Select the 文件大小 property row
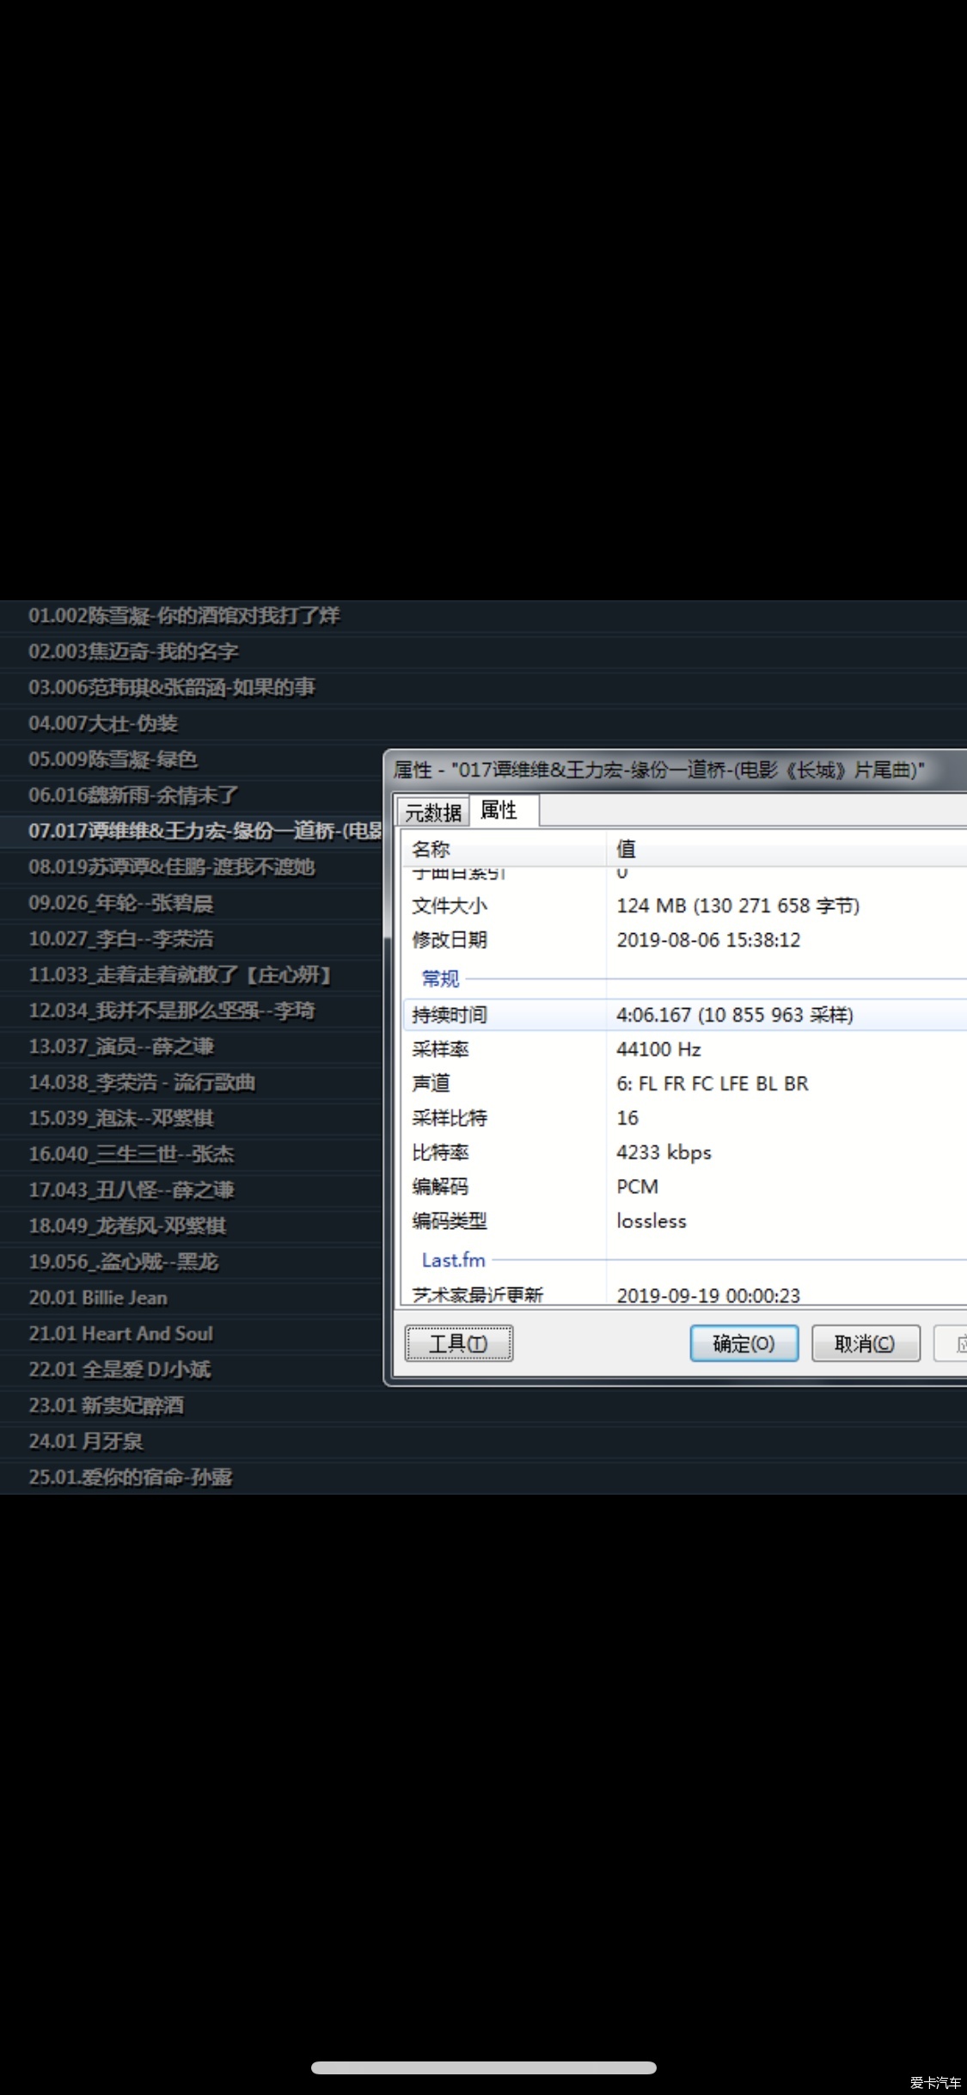Screen dimensions: 967x2095 685,906
